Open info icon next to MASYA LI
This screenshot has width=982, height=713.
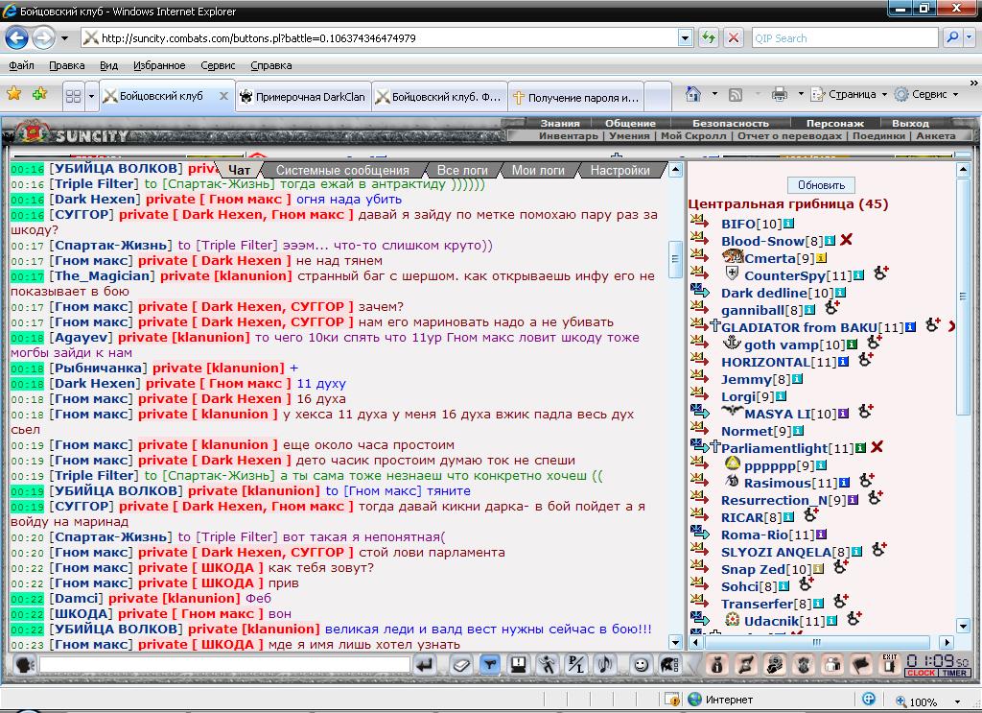point(843,414)
